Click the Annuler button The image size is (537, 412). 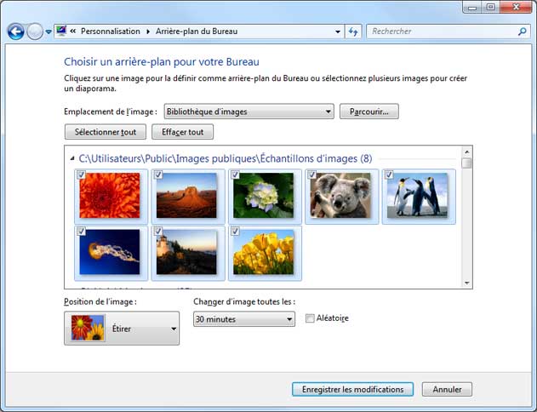(447, 389)
